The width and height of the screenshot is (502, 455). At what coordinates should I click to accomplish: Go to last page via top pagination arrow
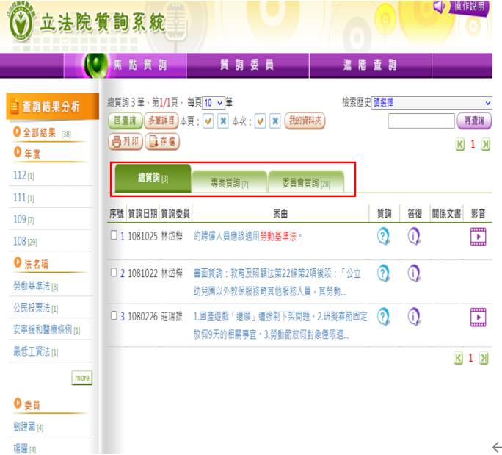point(485,144)
